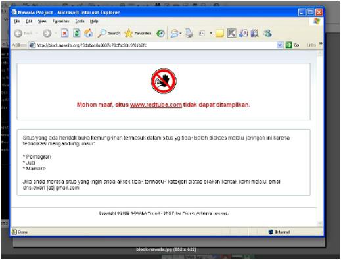Click the Links toolbar label
Image resolution: width=341 pixels, height=260 pixels.
311,45
